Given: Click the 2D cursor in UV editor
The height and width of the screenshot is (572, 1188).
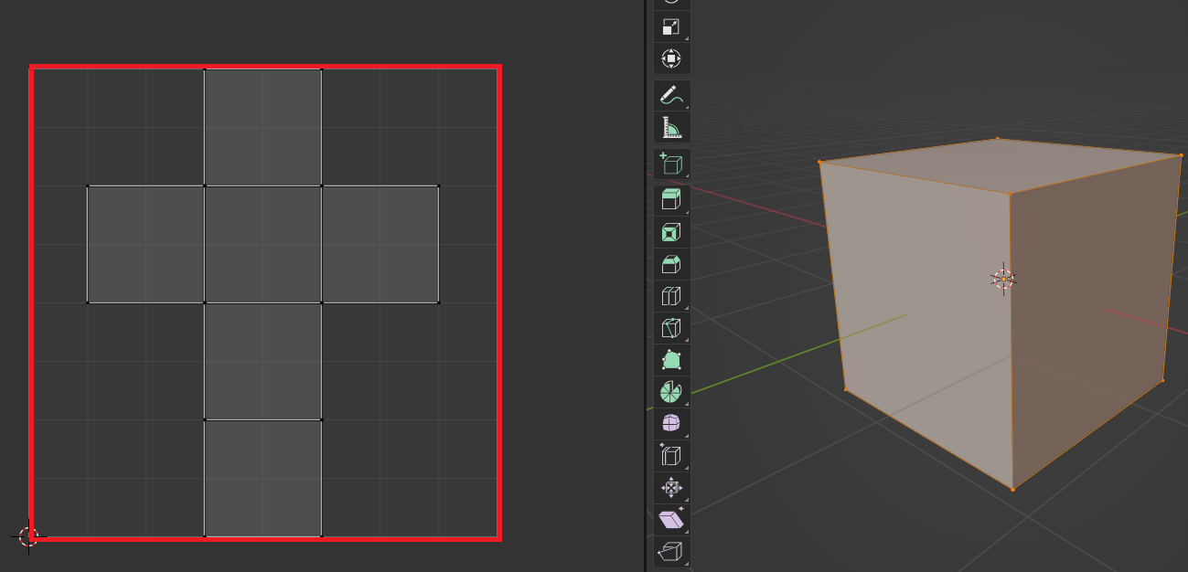Looking at the screenshot, I should pyautogui.click(x=28, y=536).
